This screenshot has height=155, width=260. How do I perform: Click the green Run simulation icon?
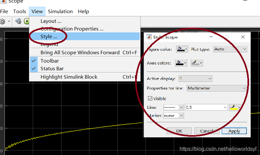26,21
